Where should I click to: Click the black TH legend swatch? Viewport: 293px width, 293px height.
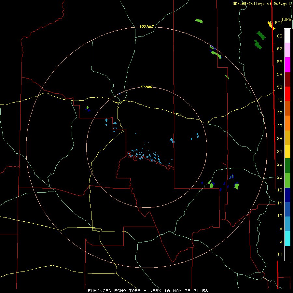[x=287, y=253]
